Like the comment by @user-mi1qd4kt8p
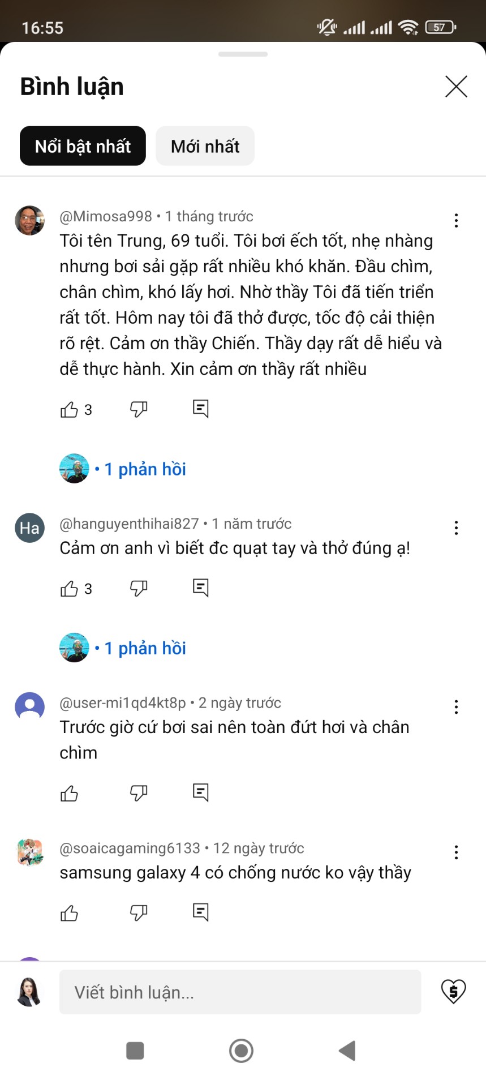This screenshot has width=486, height=1080. click(x=70, y=793)
